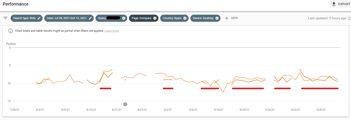Export the performance data
The image size is (351, 120).
341,4
